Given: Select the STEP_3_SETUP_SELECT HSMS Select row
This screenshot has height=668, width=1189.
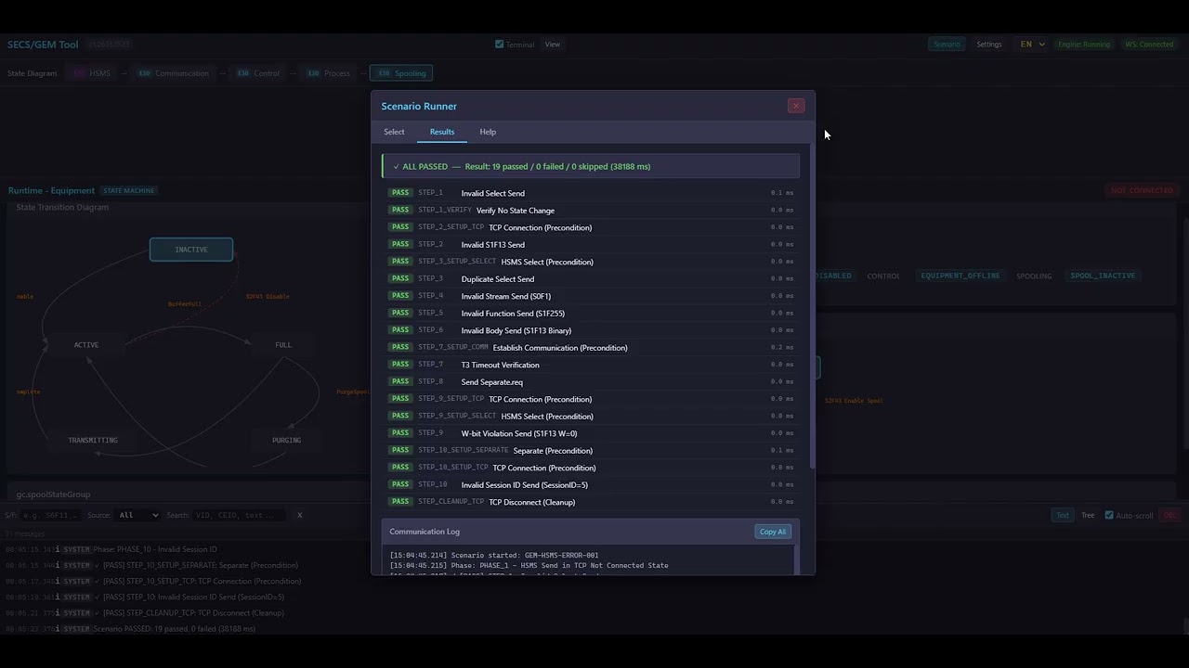Looking at the screenshot, I should pyautogui.click(x=591, y=262).
